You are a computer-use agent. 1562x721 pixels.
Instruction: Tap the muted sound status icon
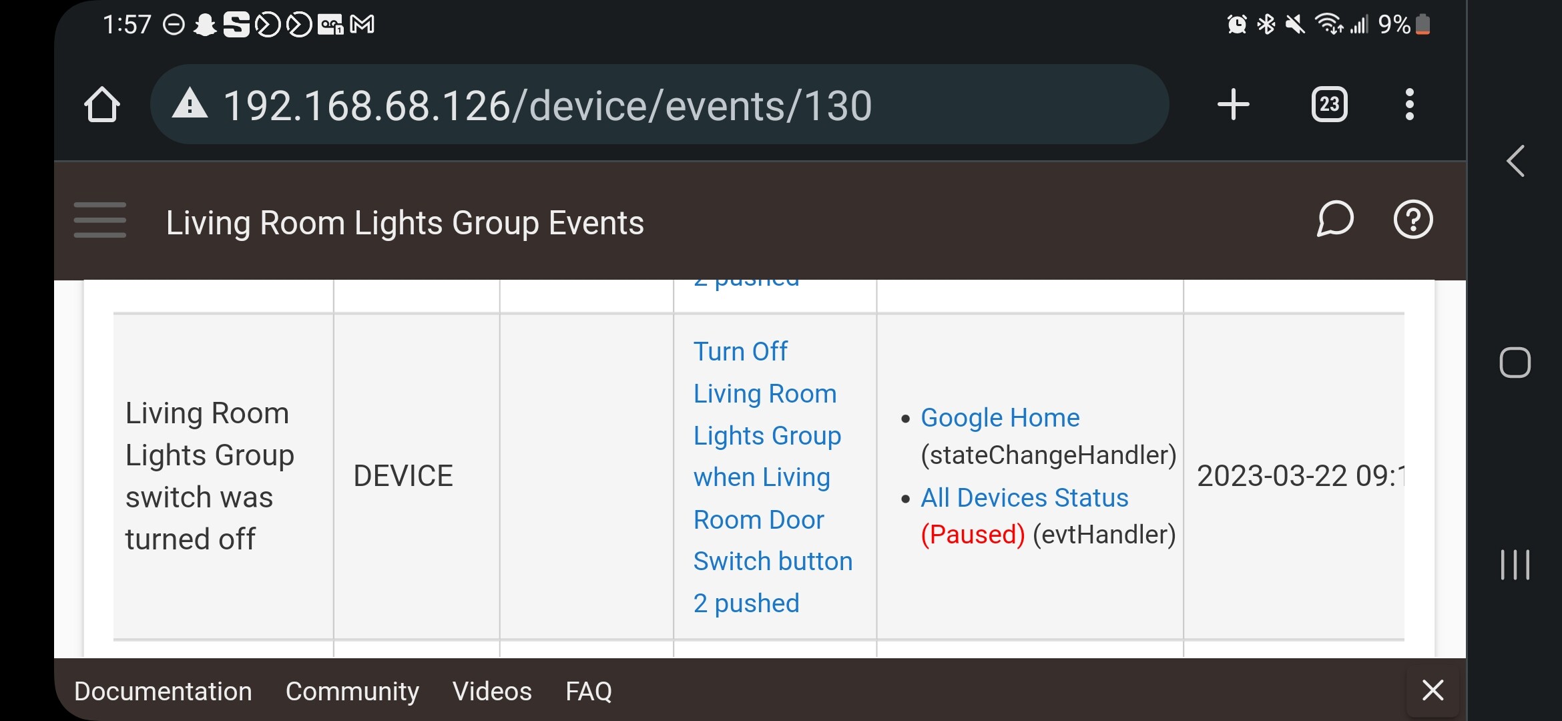click(x=1295, y=25)
